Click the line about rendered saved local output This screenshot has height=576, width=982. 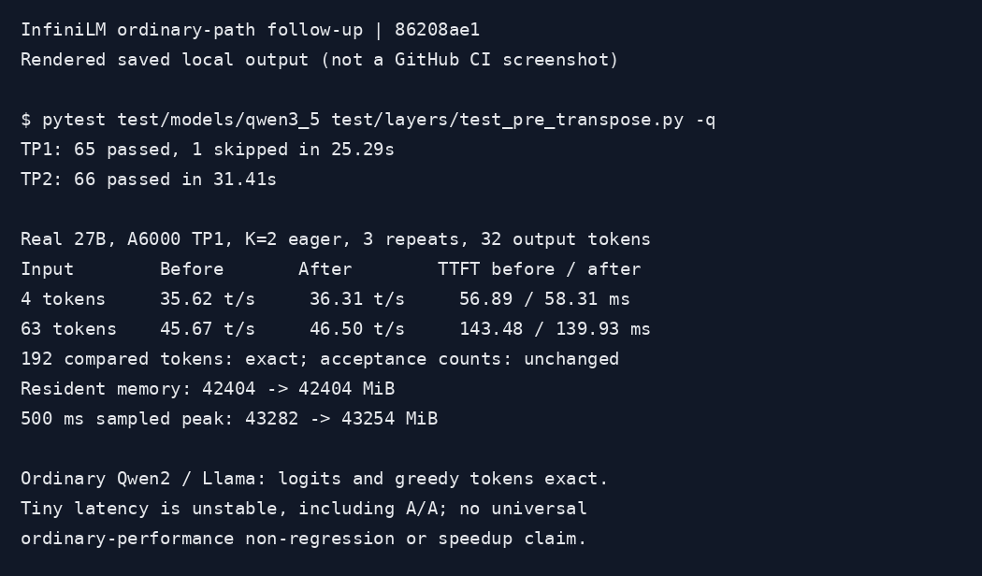click(320, 60)
